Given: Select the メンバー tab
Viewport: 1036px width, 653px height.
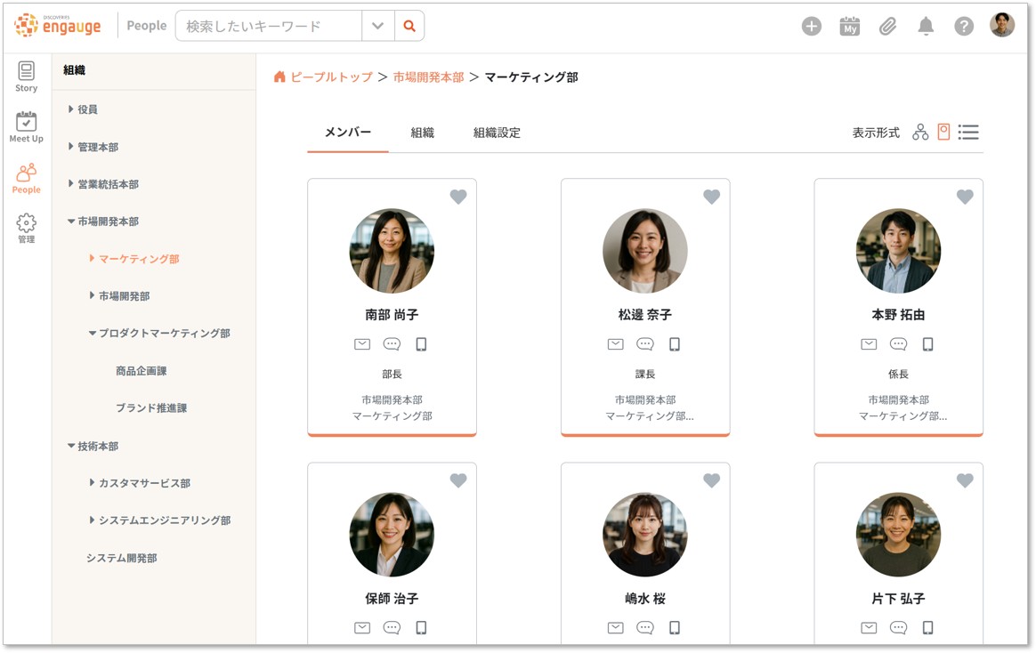Looking at the screenshot, I should tap(347, 132).
